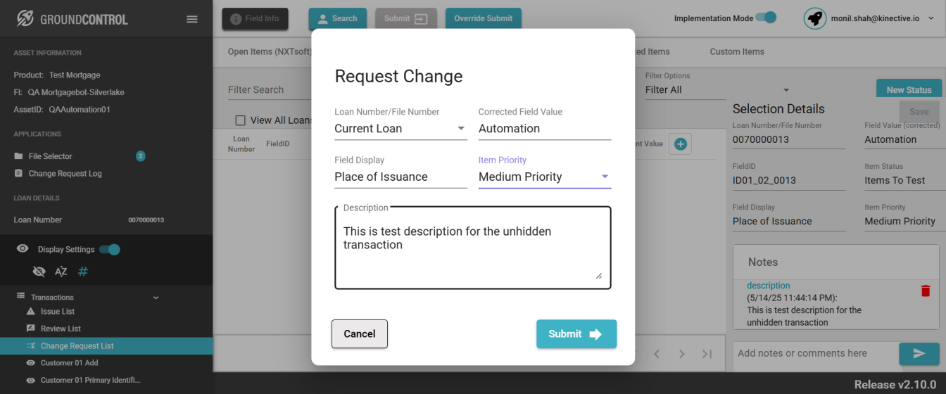Toggle Implementation Mode switch
The width and height of the screenshot is (946, 394).
pos(766,18)
